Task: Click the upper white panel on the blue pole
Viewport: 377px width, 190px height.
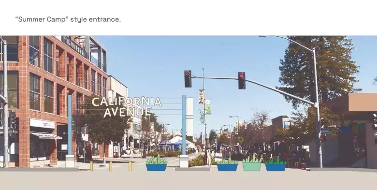Action: [x=189, y=106]
